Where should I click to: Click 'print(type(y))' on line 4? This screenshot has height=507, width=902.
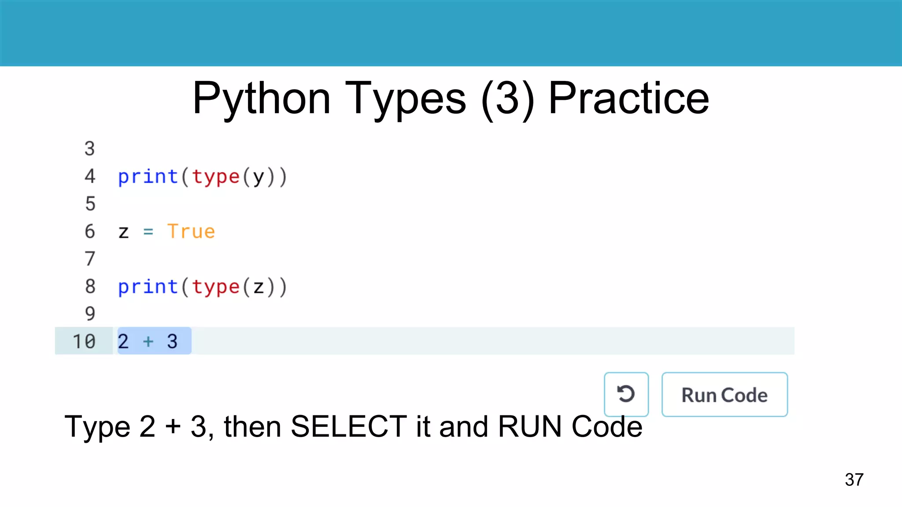[x=203, y=177]
